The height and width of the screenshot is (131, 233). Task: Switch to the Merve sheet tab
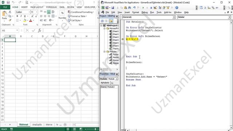click(49, 124)
